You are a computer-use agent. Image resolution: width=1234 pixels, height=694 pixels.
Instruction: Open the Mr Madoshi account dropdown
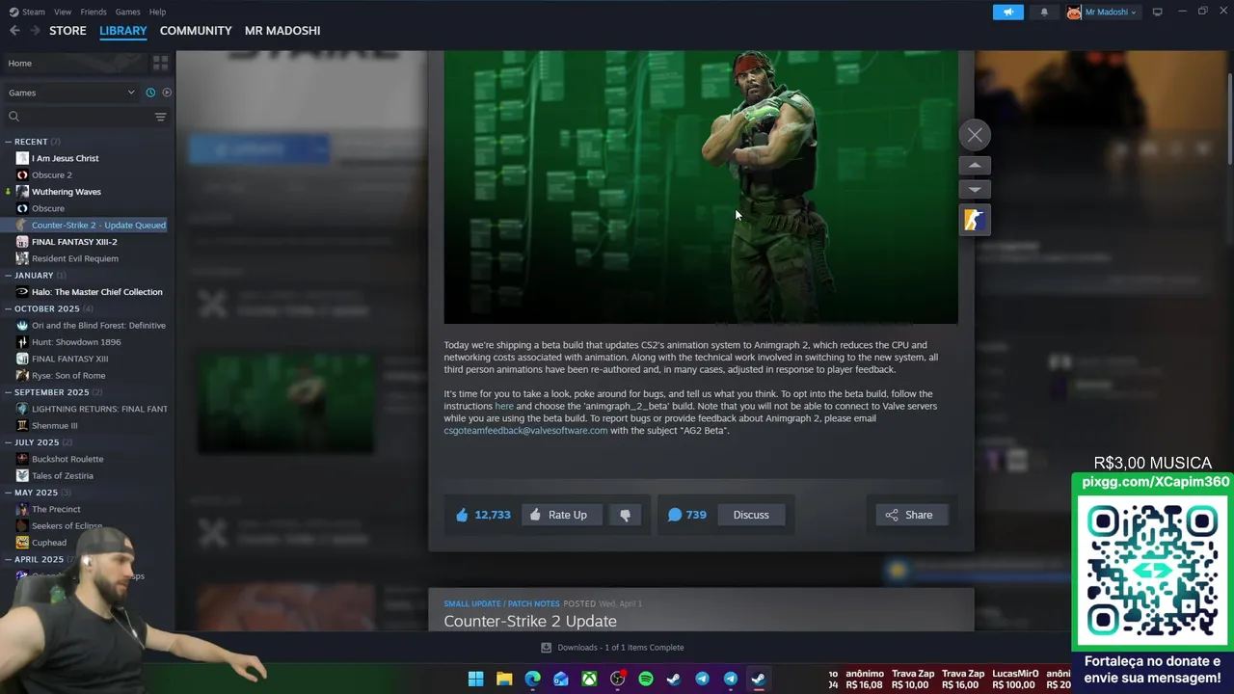tap(1103, 13)
